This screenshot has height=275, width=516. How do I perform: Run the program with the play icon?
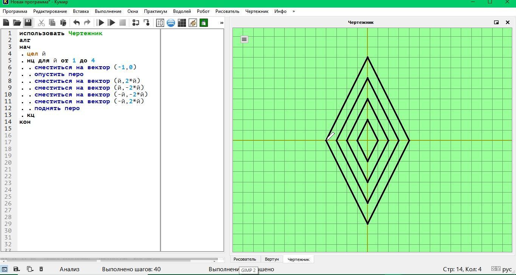pyautogui.click(x=101, y=23)
